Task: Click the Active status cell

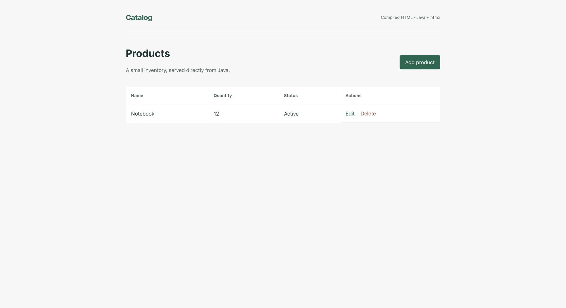Action: [x=310, y=114]
